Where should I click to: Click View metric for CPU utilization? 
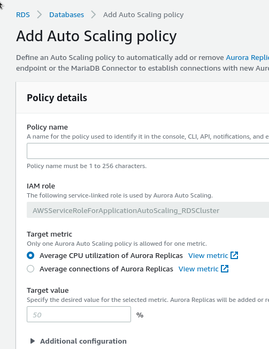[x=208, y=255]
